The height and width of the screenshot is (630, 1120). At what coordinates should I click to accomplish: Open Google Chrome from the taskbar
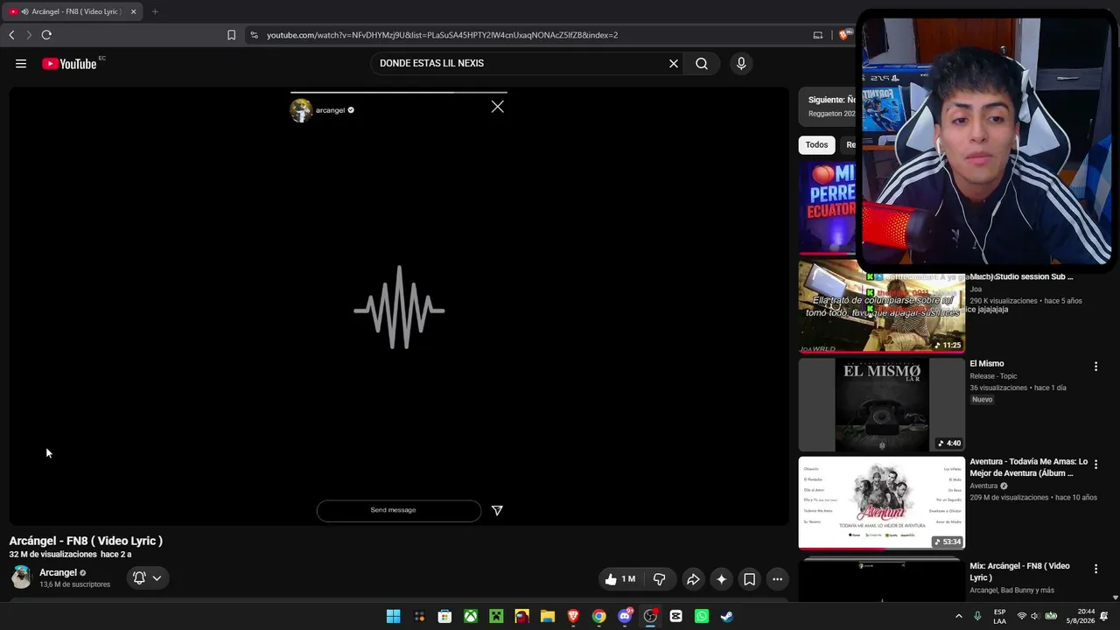(x=598, y=616)
